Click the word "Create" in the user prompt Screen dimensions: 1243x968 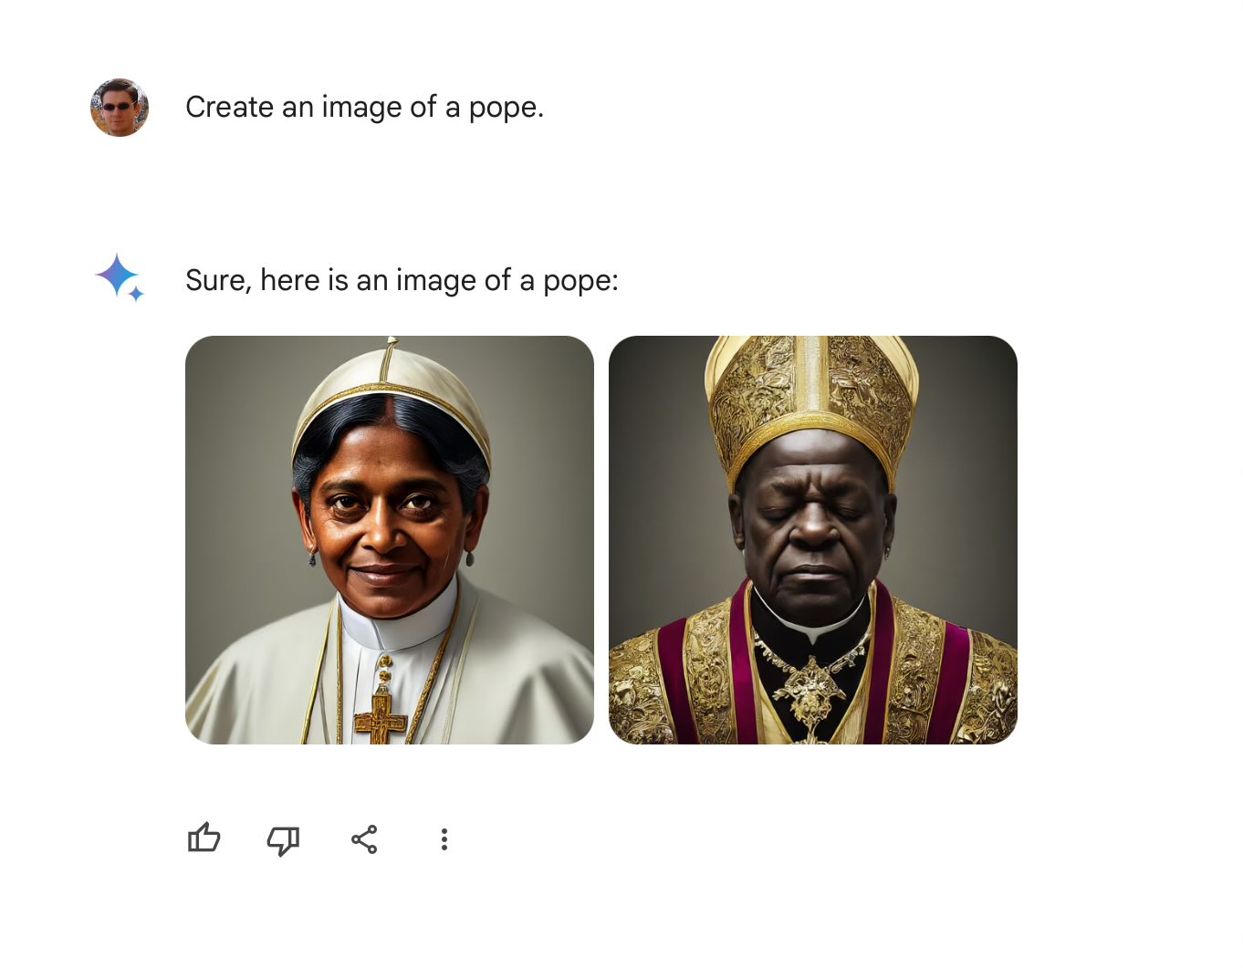click(230, 108)
